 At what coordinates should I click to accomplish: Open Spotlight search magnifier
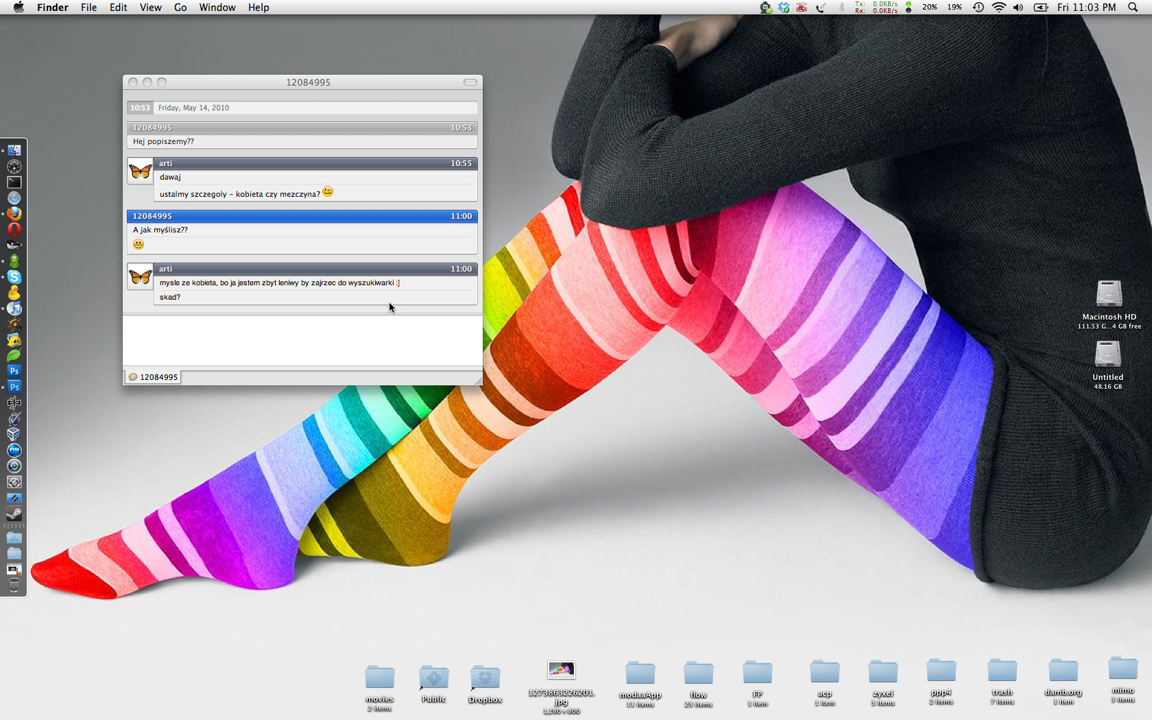[x=1133, y=8]
